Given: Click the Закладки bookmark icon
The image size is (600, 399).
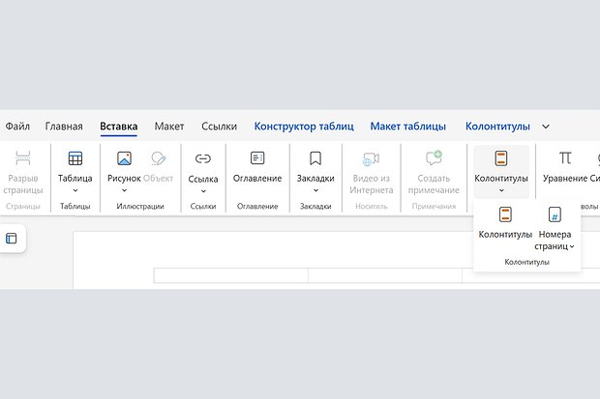Looking at the screenshot, I should (315, 158).
